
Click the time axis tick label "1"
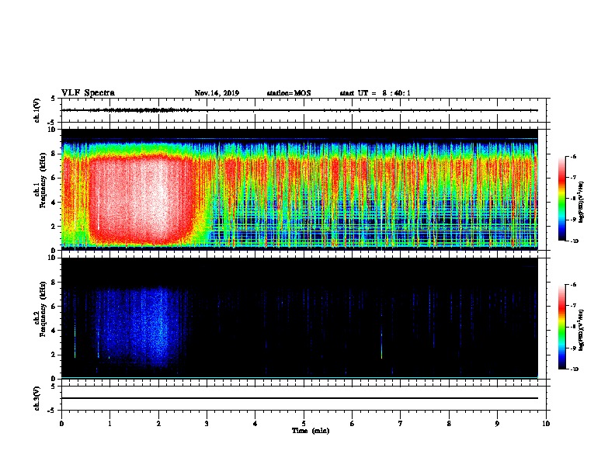point(109,424)
